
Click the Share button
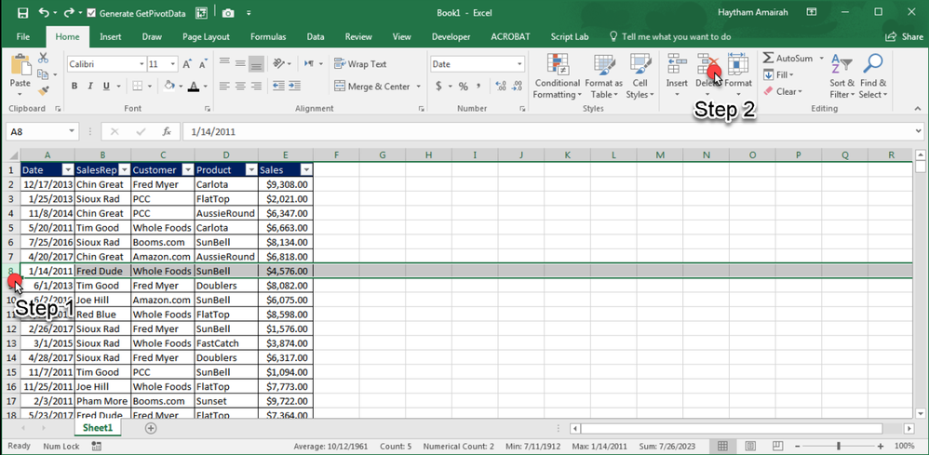[x=904, y=36]
